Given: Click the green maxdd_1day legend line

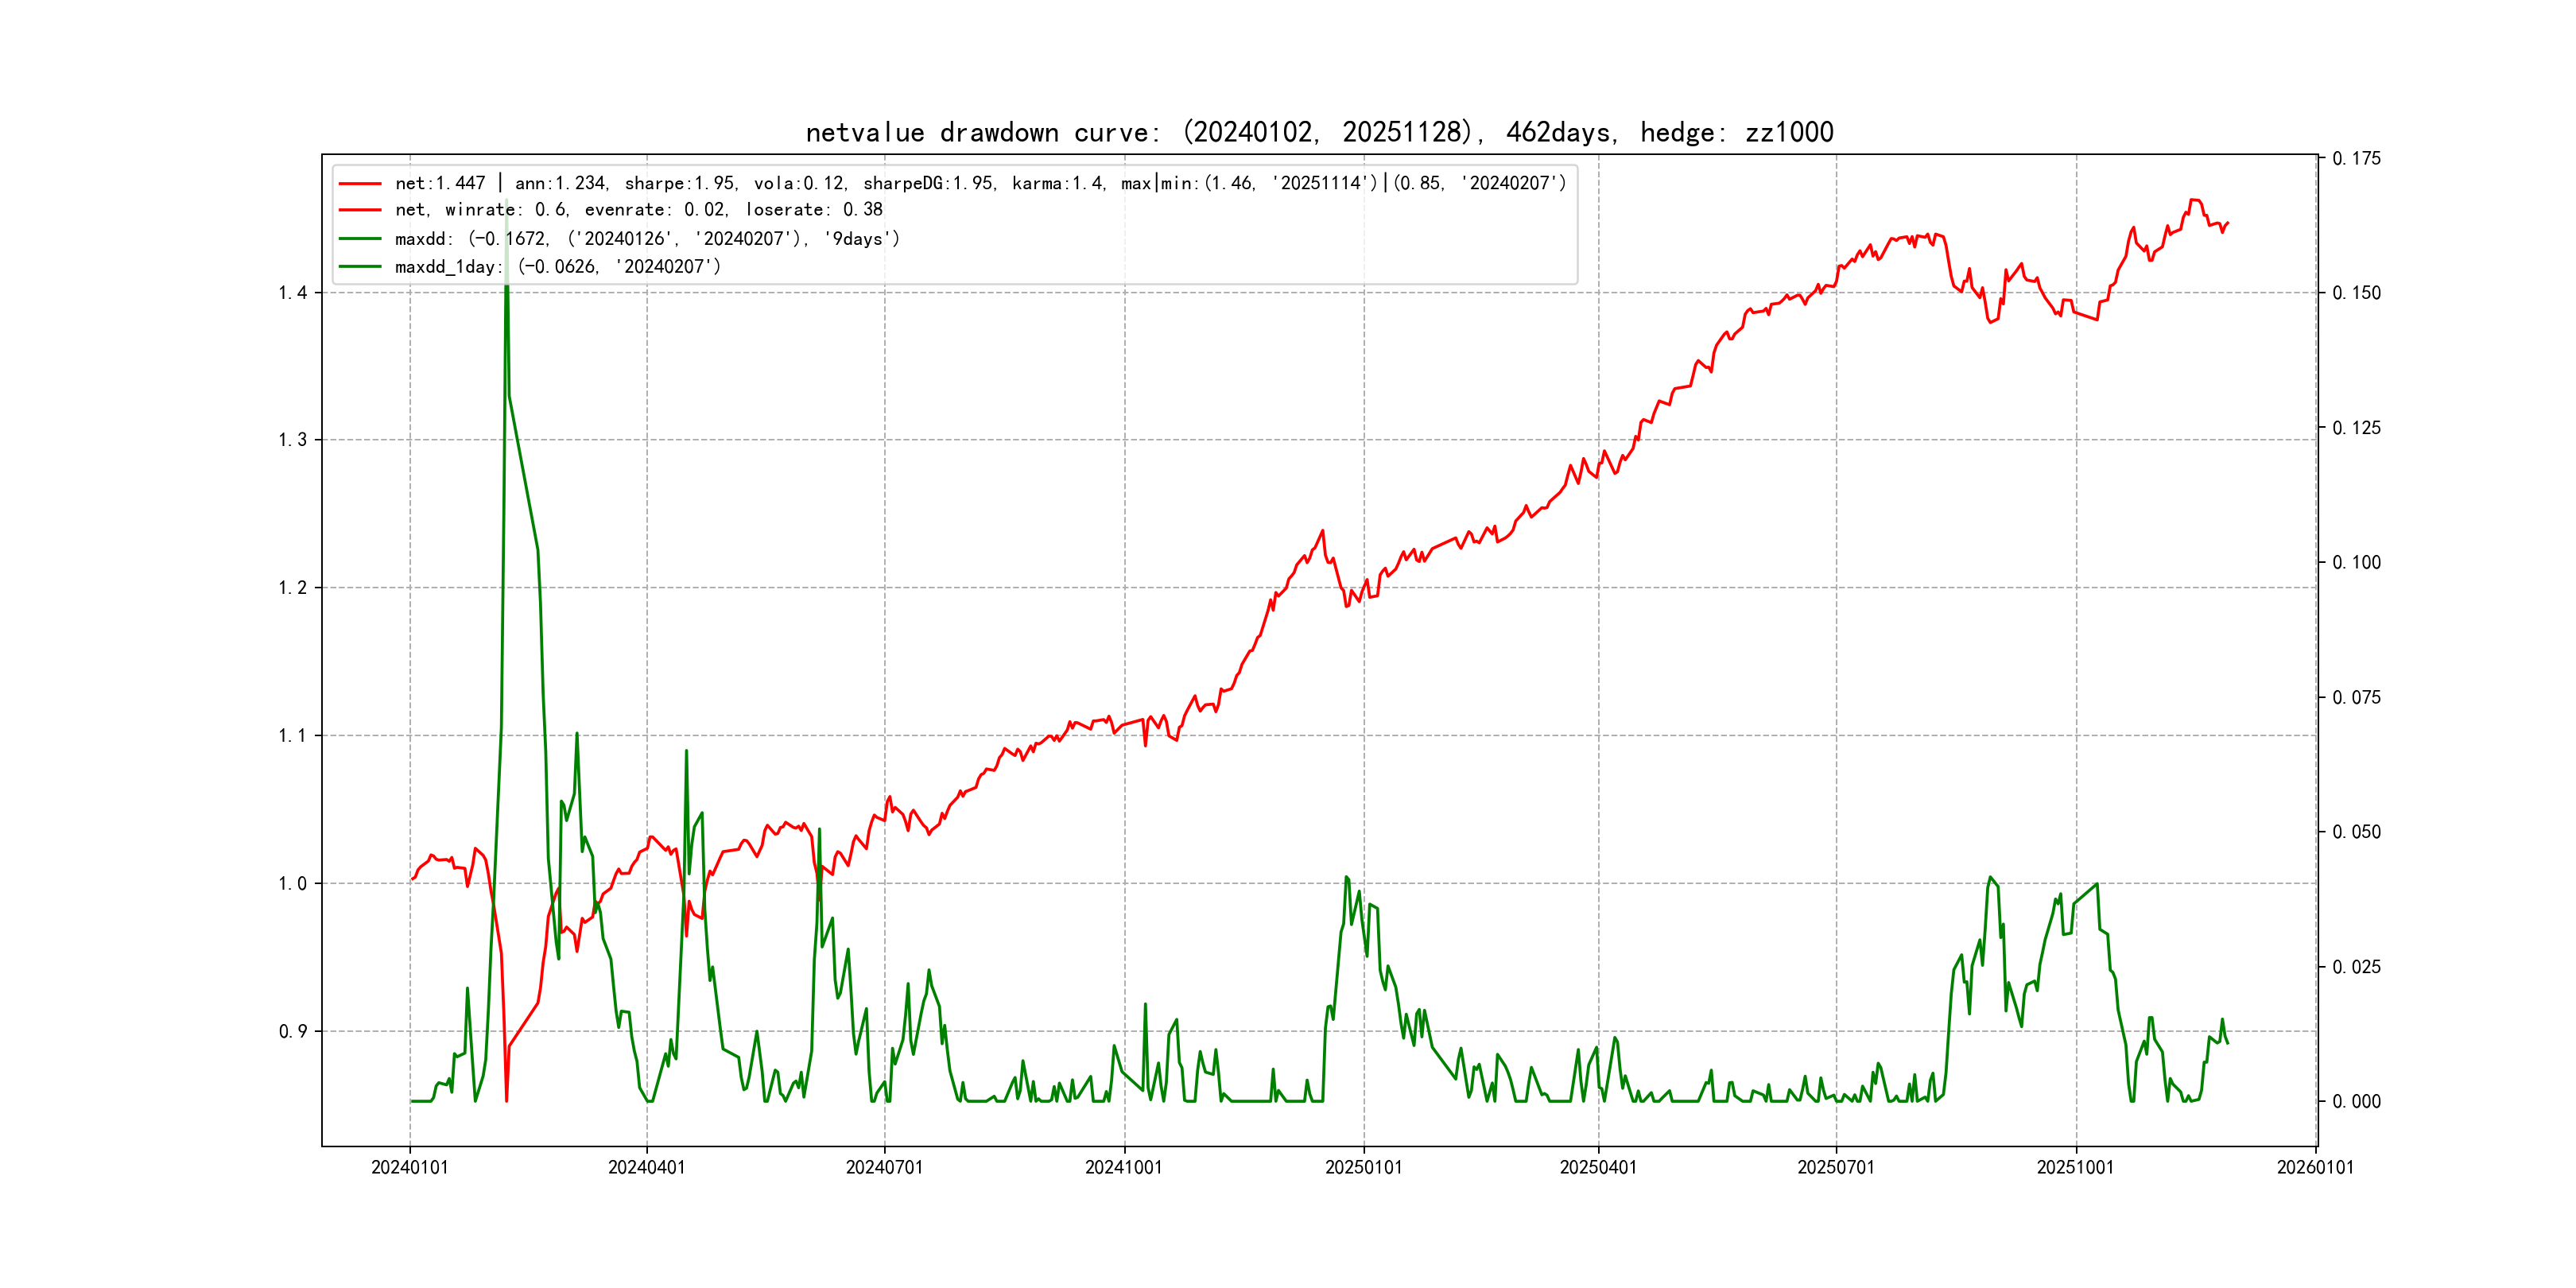Looking at the screenshot, I should [x=360, y=267].
